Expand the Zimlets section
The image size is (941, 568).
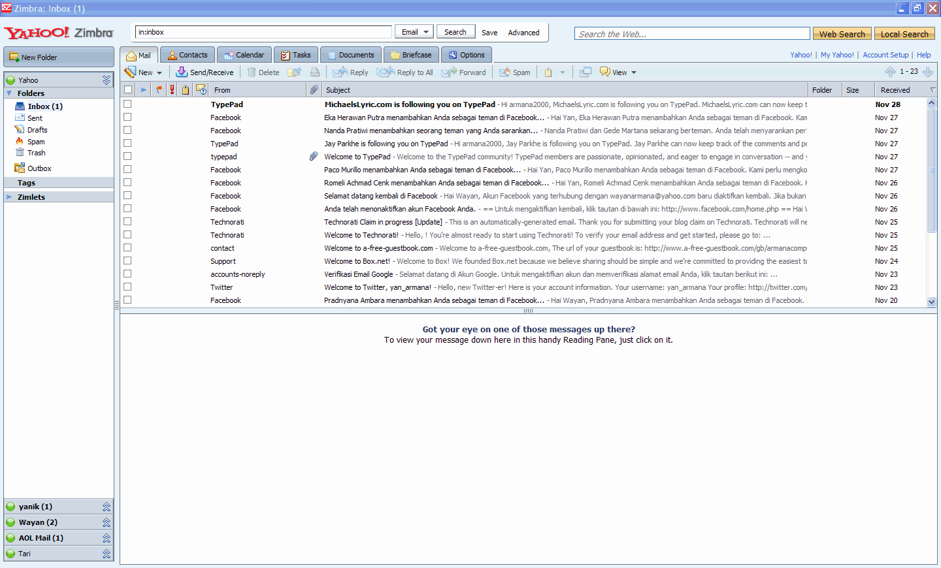point(9,197)
